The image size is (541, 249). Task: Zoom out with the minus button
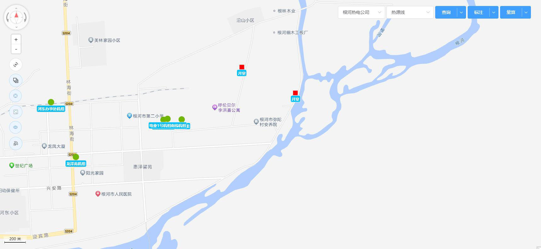coord(16,49)
